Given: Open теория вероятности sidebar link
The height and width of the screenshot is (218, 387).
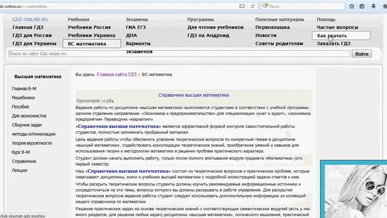Looking at the screenshot, I should tap(32, 143).
